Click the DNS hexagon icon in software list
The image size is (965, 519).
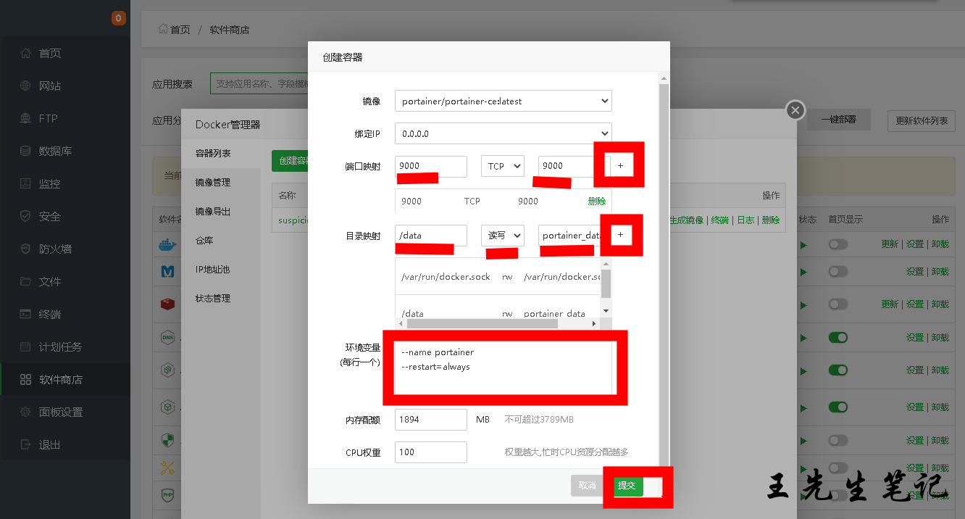pos(168,336)
